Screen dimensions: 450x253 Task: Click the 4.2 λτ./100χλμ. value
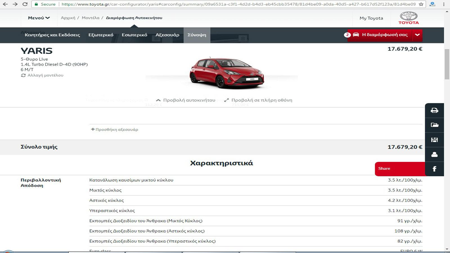(x=405, y=200)
